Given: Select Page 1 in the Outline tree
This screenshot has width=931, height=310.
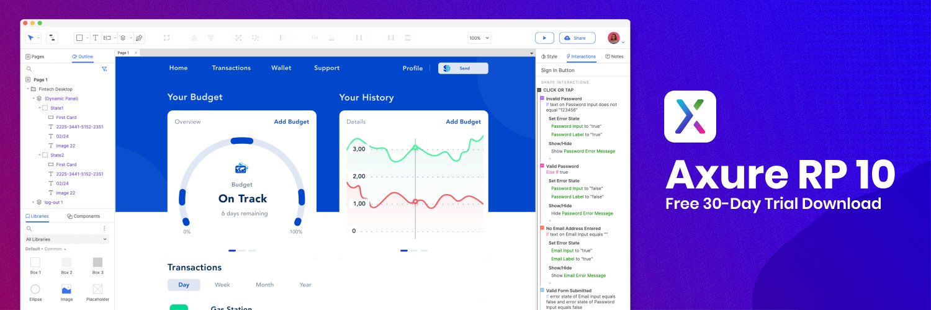Looking at the screenshot, I should pos(40,80).
